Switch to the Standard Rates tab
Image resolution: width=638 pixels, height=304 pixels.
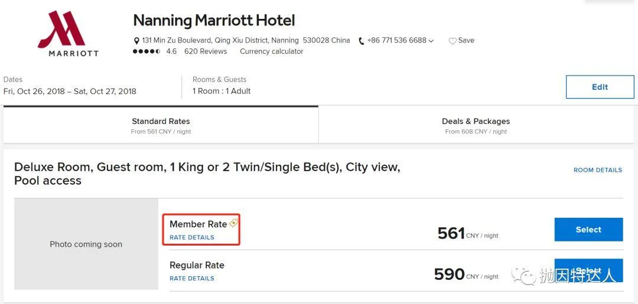click(x=161, y=125)
